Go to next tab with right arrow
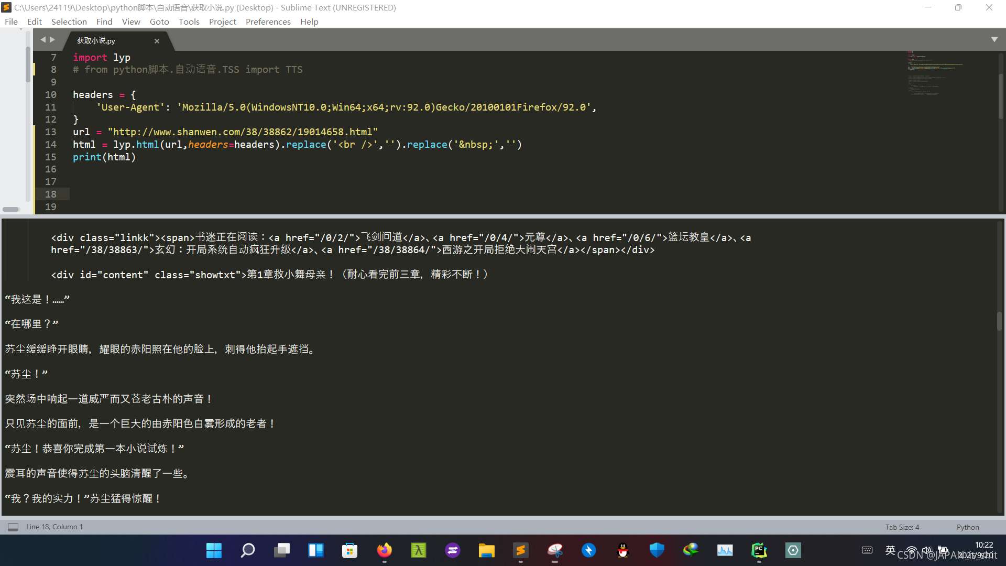 (52, 39)
